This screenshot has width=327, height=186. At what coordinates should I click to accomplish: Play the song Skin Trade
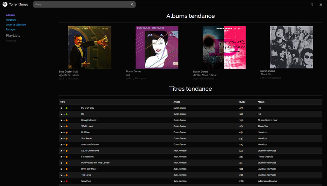[61, 139]
